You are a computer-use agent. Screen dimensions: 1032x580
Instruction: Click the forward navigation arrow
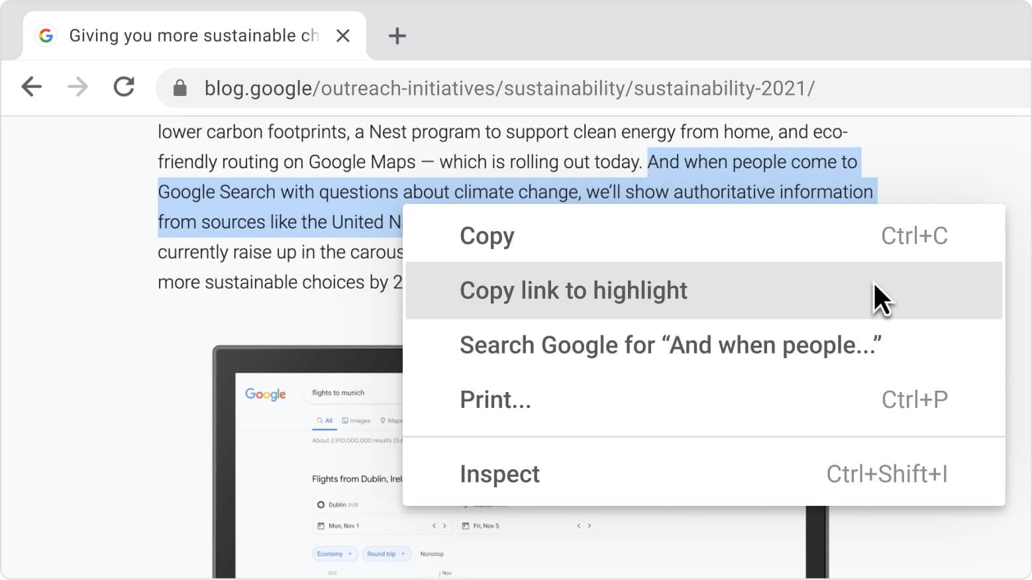[77, 87]
